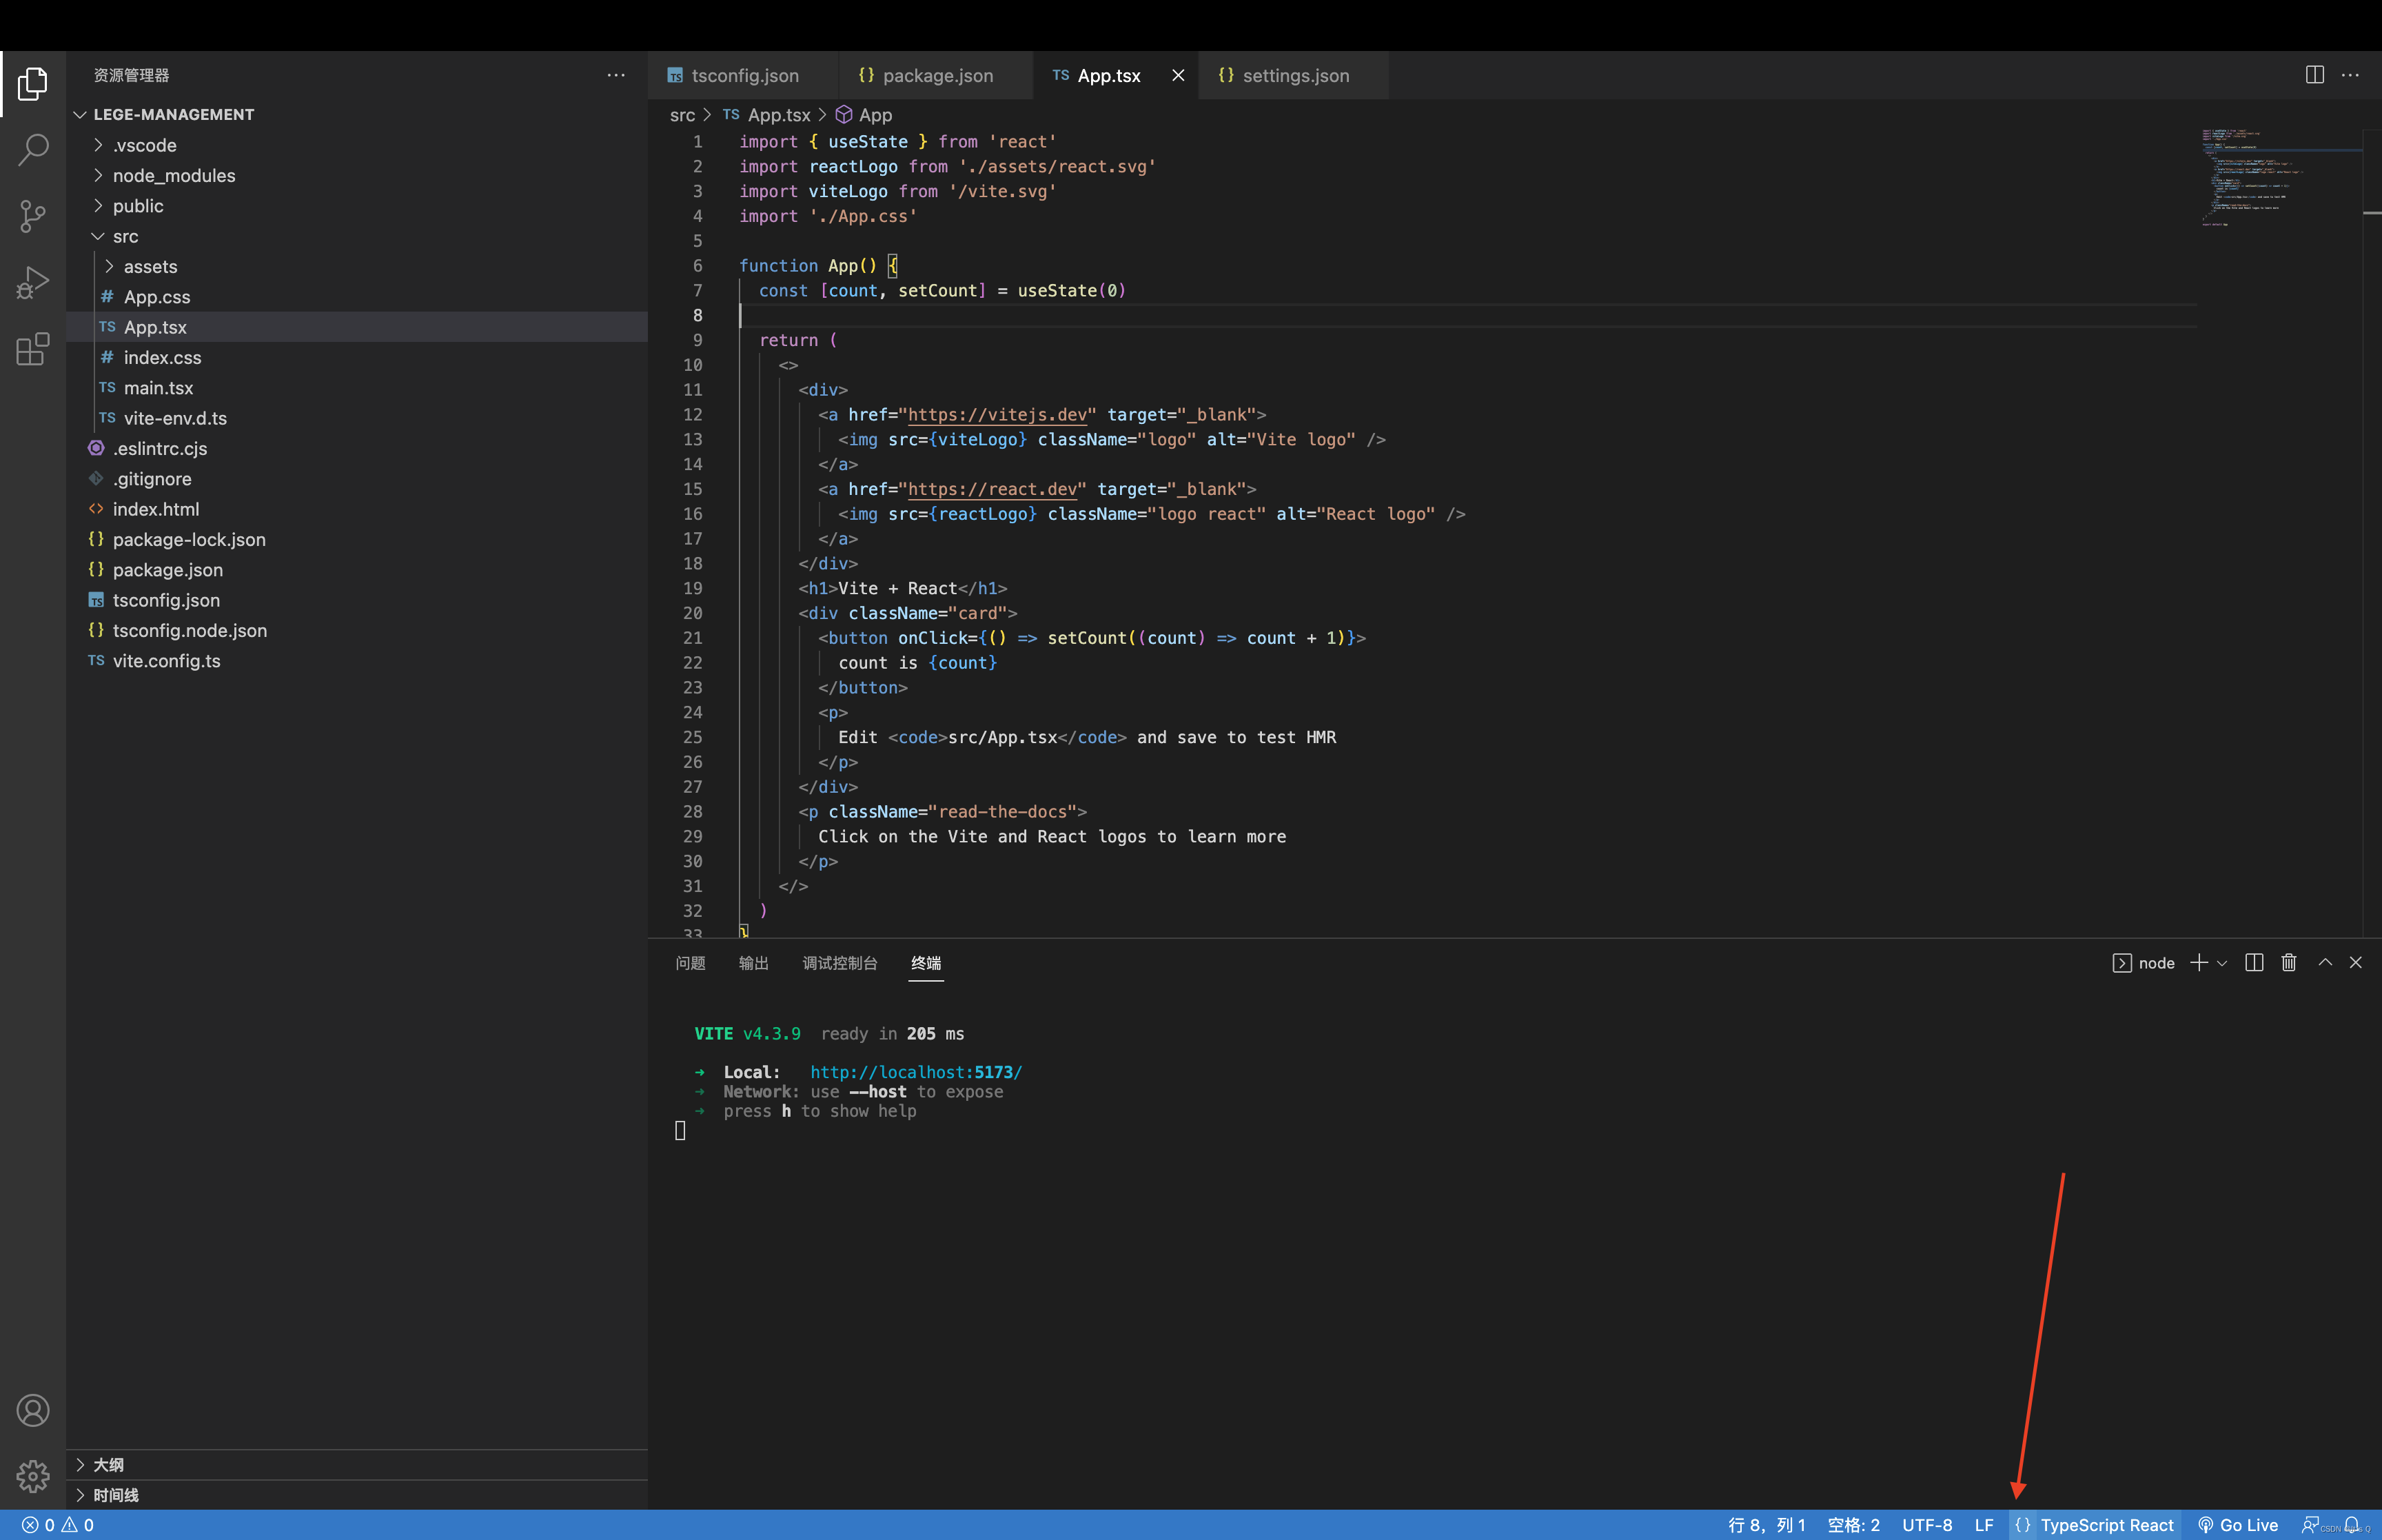The height and width of the screenshot is (1540, 2382).
Task: Open .eslintrc.cjs file
Action: [x=357, y=448]
